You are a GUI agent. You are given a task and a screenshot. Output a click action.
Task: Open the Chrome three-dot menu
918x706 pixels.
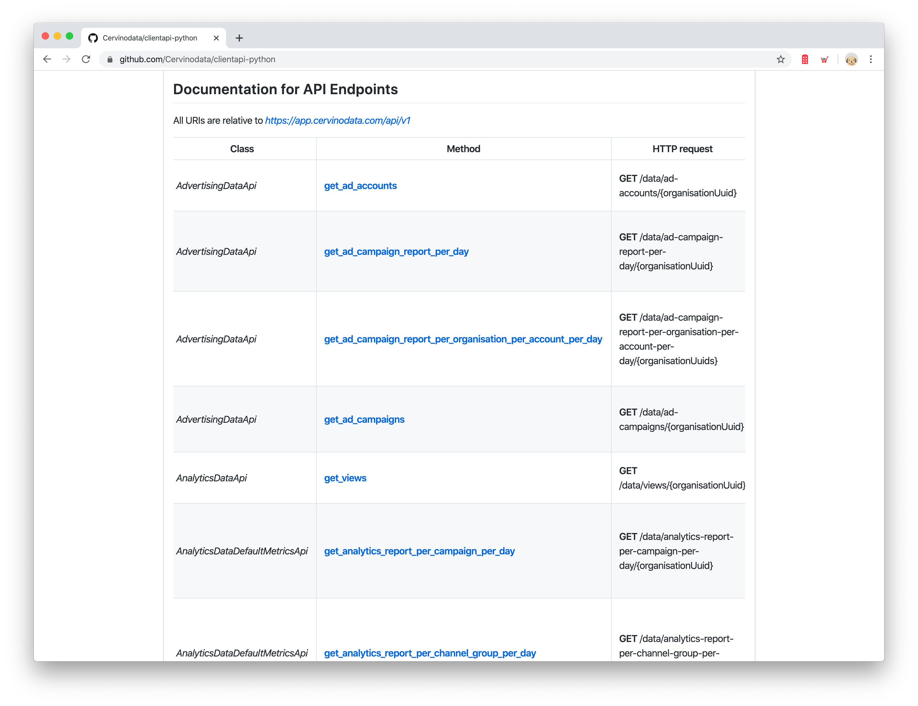tap(871, 59)
